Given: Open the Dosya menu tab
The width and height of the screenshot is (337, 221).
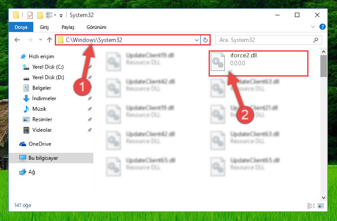Looking at the screenshot, I should pyautogui.click(x=21, y=27).
